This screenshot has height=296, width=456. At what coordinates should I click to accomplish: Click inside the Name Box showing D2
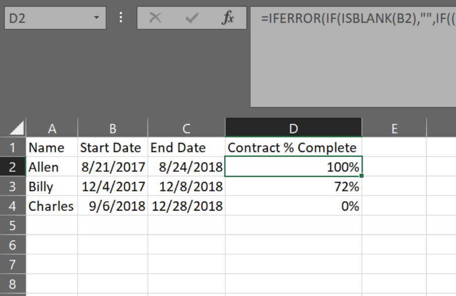pyautogui.click(x=45, y=19)
